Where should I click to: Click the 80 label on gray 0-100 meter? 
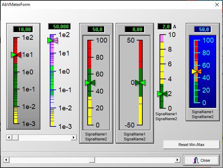pos(100,57)
